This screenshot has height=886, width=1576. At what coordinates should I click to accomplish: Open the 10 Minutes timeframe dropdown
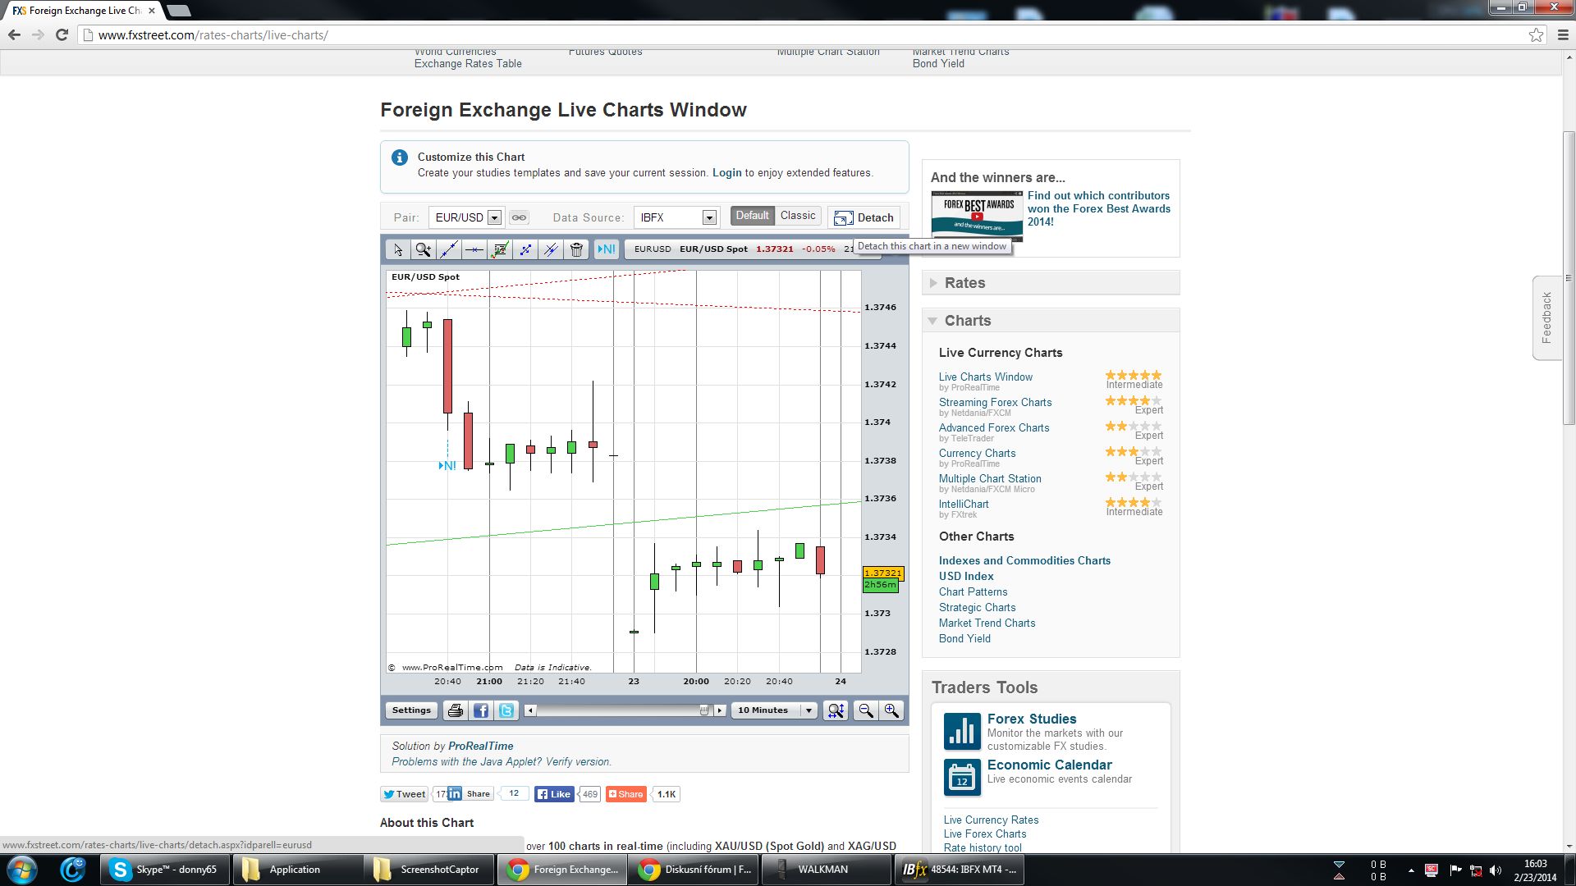point(773,710)
